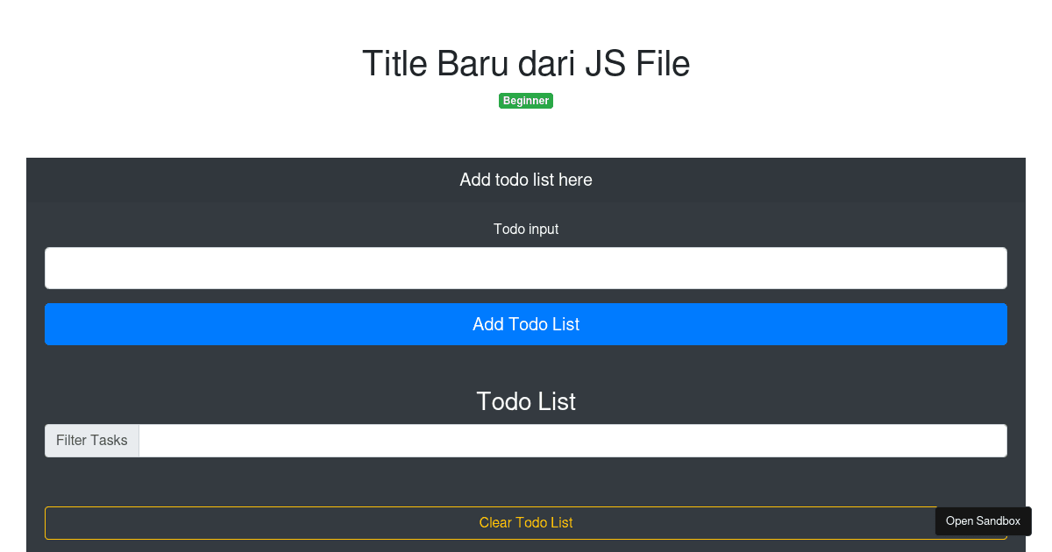Click the Title Baru dari JS File heading

525,63
